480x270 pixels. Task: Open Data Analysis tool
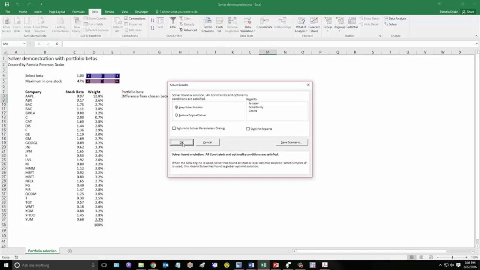pyautogui.click(x=395, y=18)
